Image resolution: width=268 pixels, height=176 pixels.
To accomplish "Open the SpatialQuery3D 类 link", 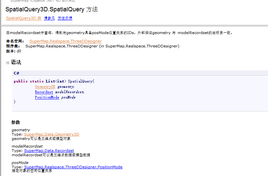I will point(23,18).
